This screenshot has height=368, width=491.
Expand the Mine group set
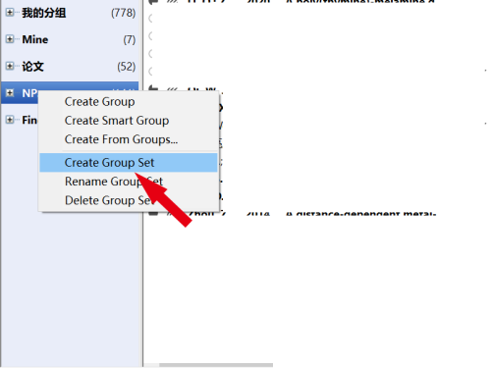coord(10,39)
